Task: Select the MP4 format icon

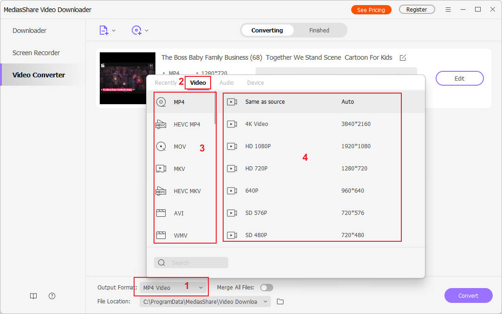Action: (161, 102)
